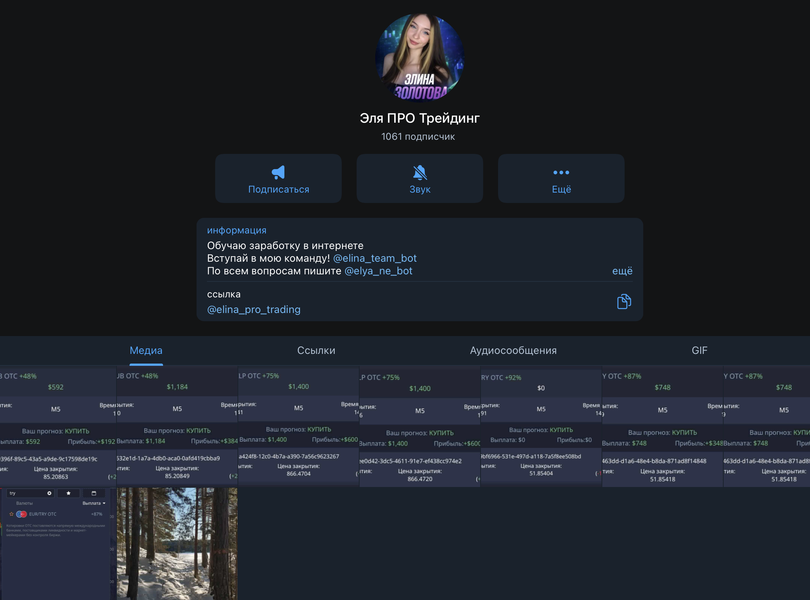
Task: Open the EUR/TRY OTC screenshot thumbnail
Action: 56,543
